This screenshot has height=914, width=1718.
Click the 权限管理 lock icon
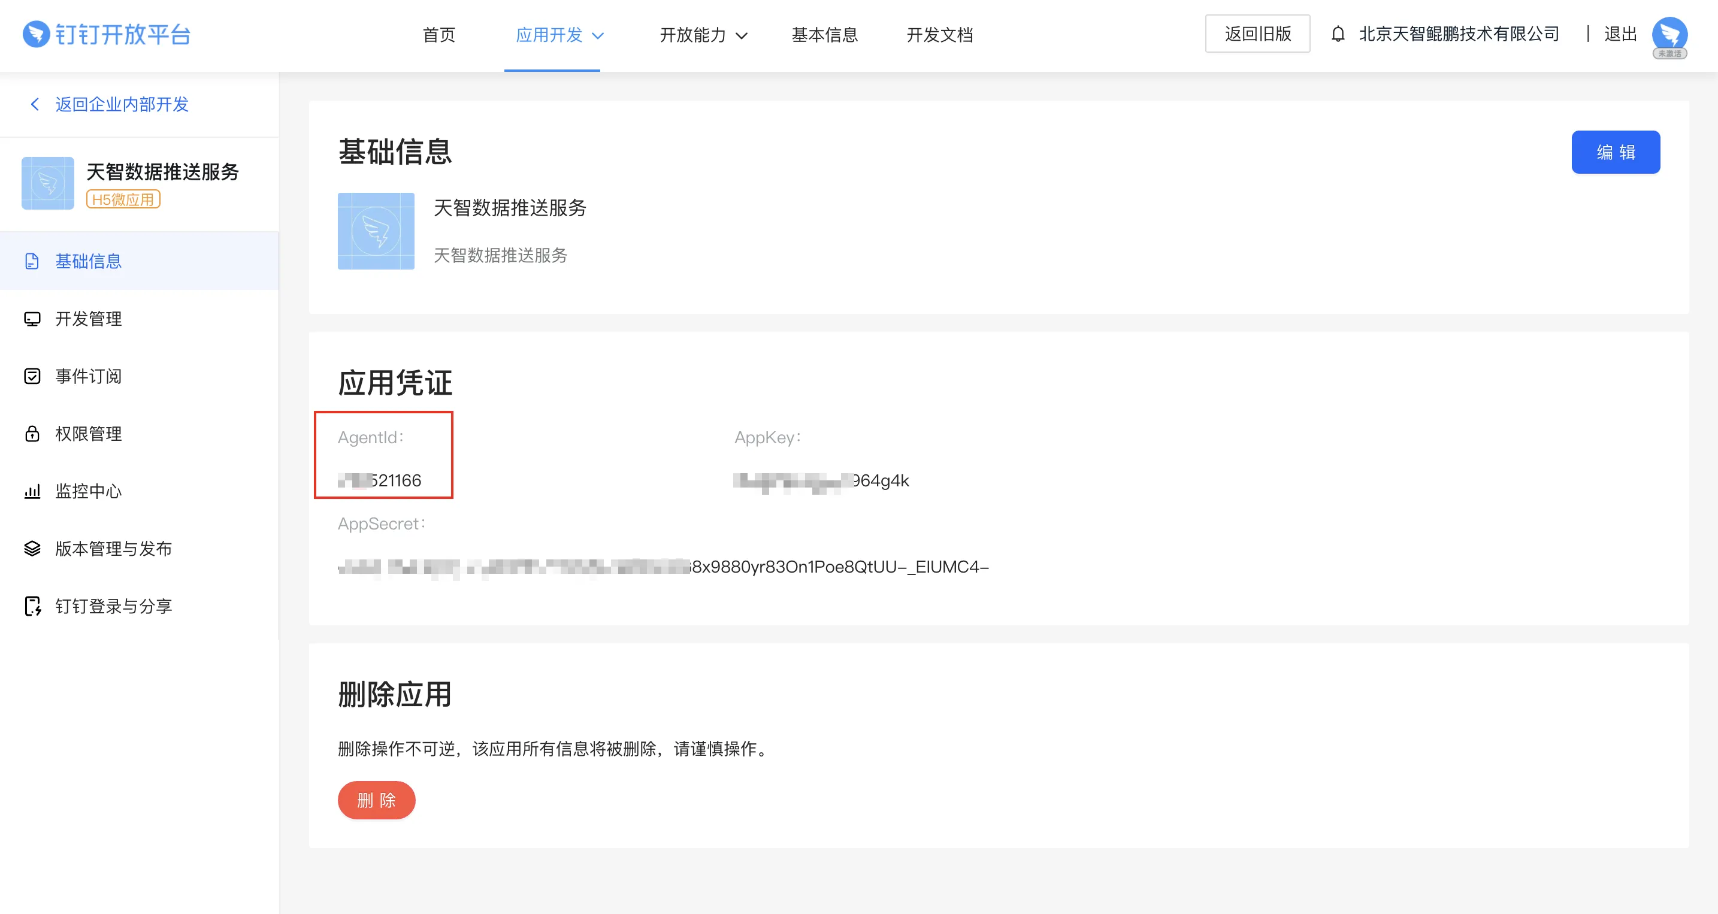(x=32, y=434)
